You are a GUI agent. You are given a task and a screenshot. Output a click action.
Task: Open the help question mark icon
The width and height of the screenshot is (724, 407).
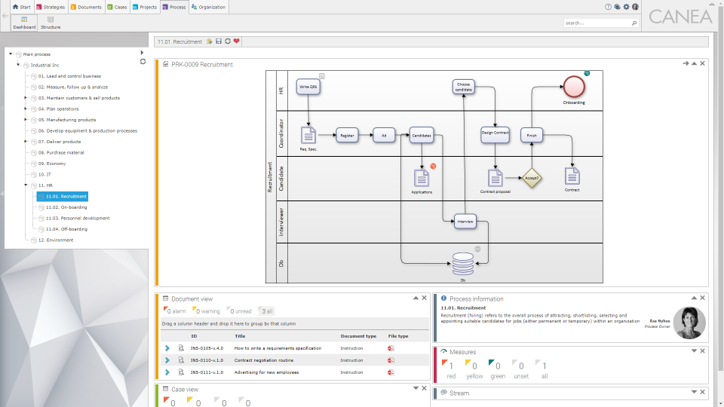pyautogui.click(x=608, y=7)
